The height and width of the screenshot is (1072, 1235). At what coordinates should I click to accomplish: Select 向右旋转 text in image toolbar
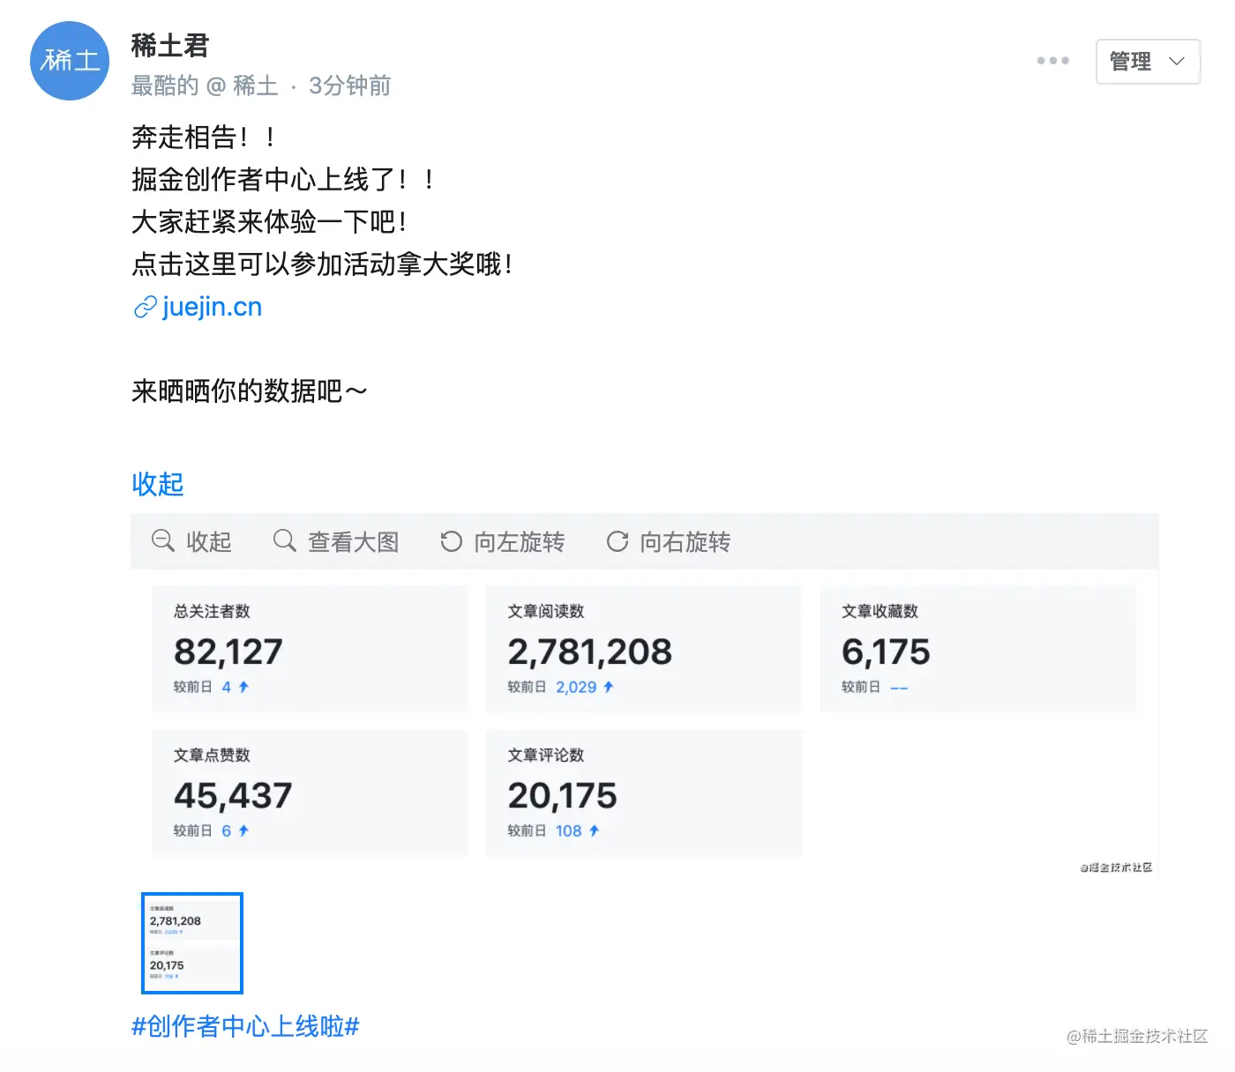click(685, 542)
